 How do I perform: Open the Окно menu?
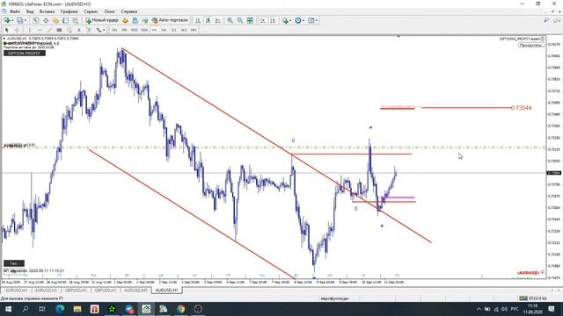[109, 11]
